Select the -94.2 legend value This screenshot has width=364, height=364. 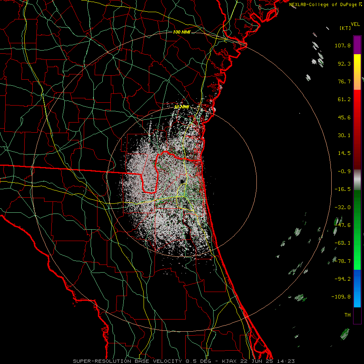(x=343, y=279)
